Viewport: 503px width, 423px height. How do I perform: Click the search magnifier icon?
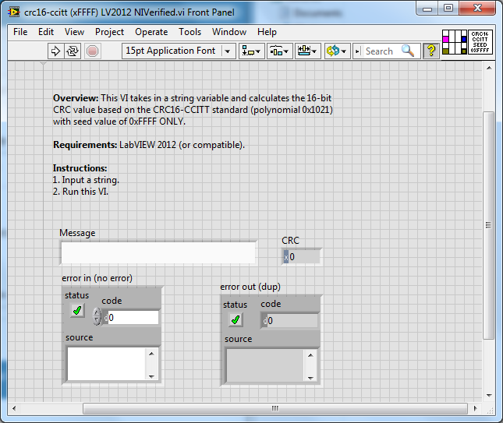tap(408, 51)
